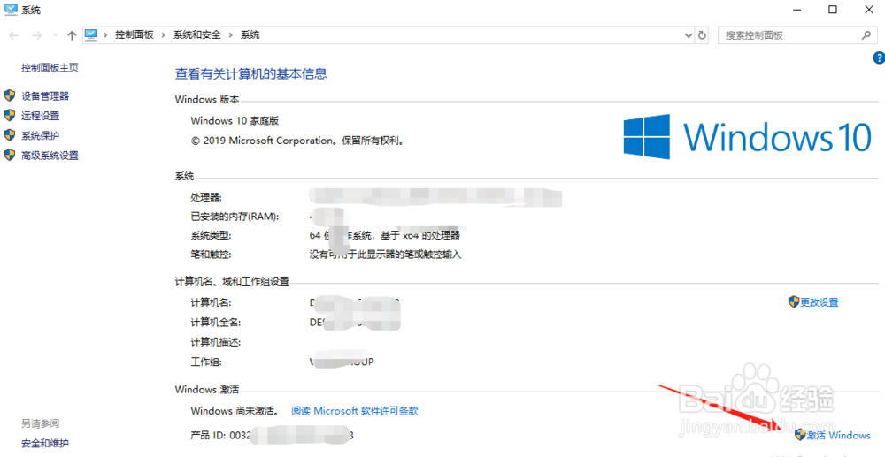This screenshot has width=885, height=457.
Task: Click the Microsoft Corporation copyright line
Action: coord(298,141)
